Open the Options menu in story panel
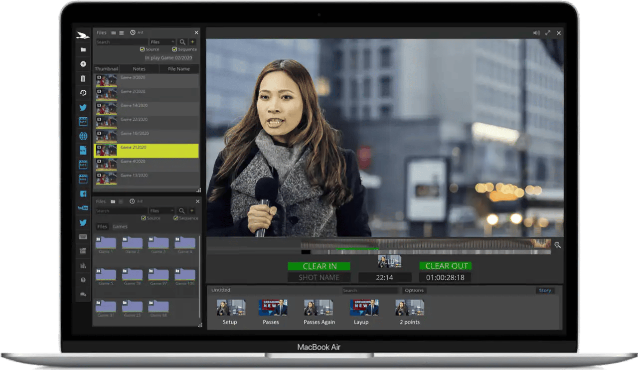The height and width of the screenshot is (370, 638). [414, 290]
